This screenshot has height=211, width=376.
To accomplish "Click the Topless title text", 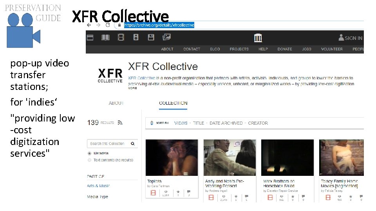I will (x=154, y=181).
